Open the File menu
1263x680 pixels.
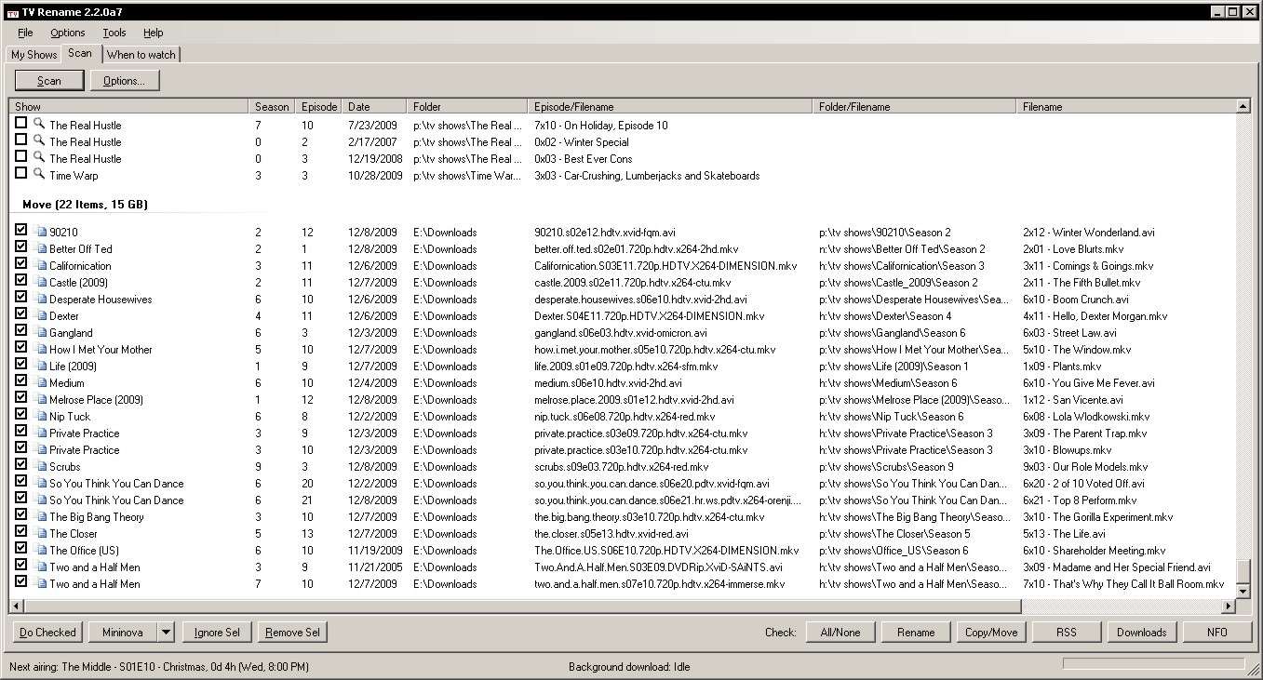[25, 33]
